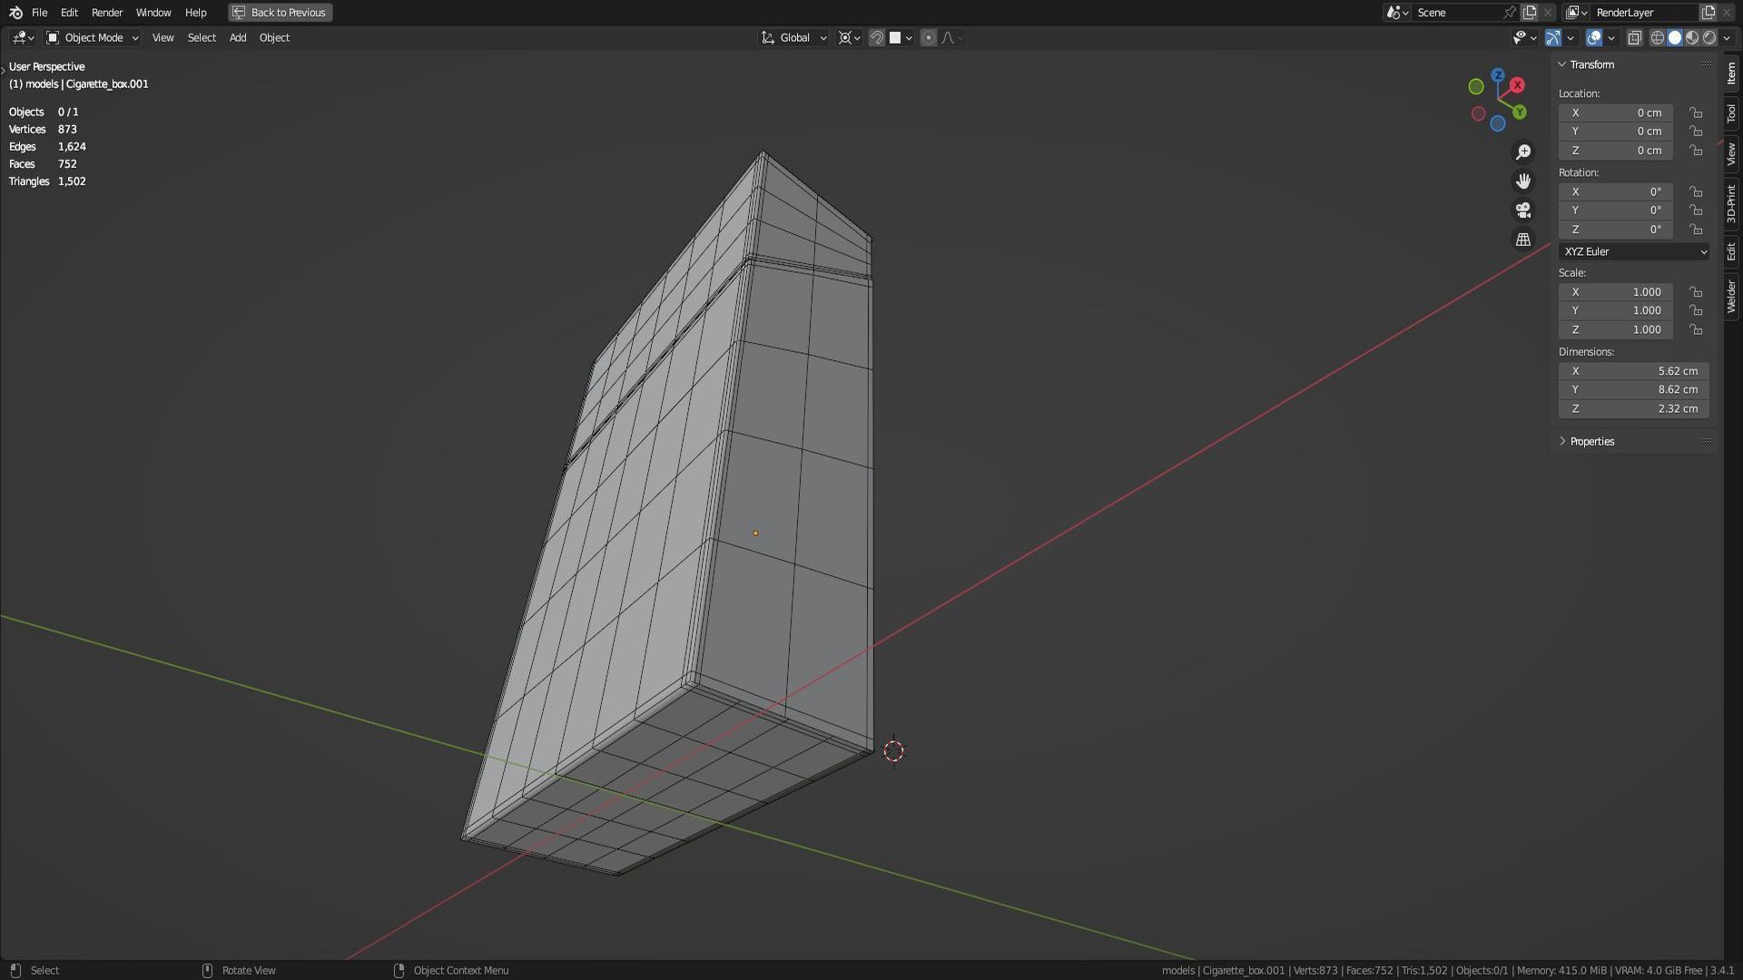Open the XYZ Euler rotation mode dropdown

click(x=1633, y=251)
